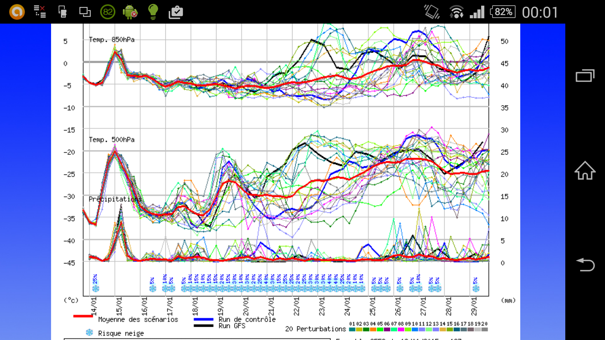Click the blue Run de contrôle line sample
This screenshot has width=605, height=340.
(x=204, y=319)
